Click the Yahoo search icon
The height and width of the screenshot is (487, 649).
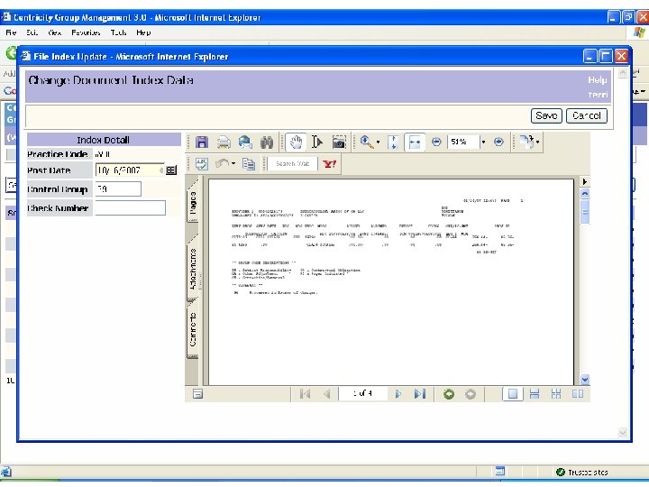pyautogui.click(x=330, y=164)
